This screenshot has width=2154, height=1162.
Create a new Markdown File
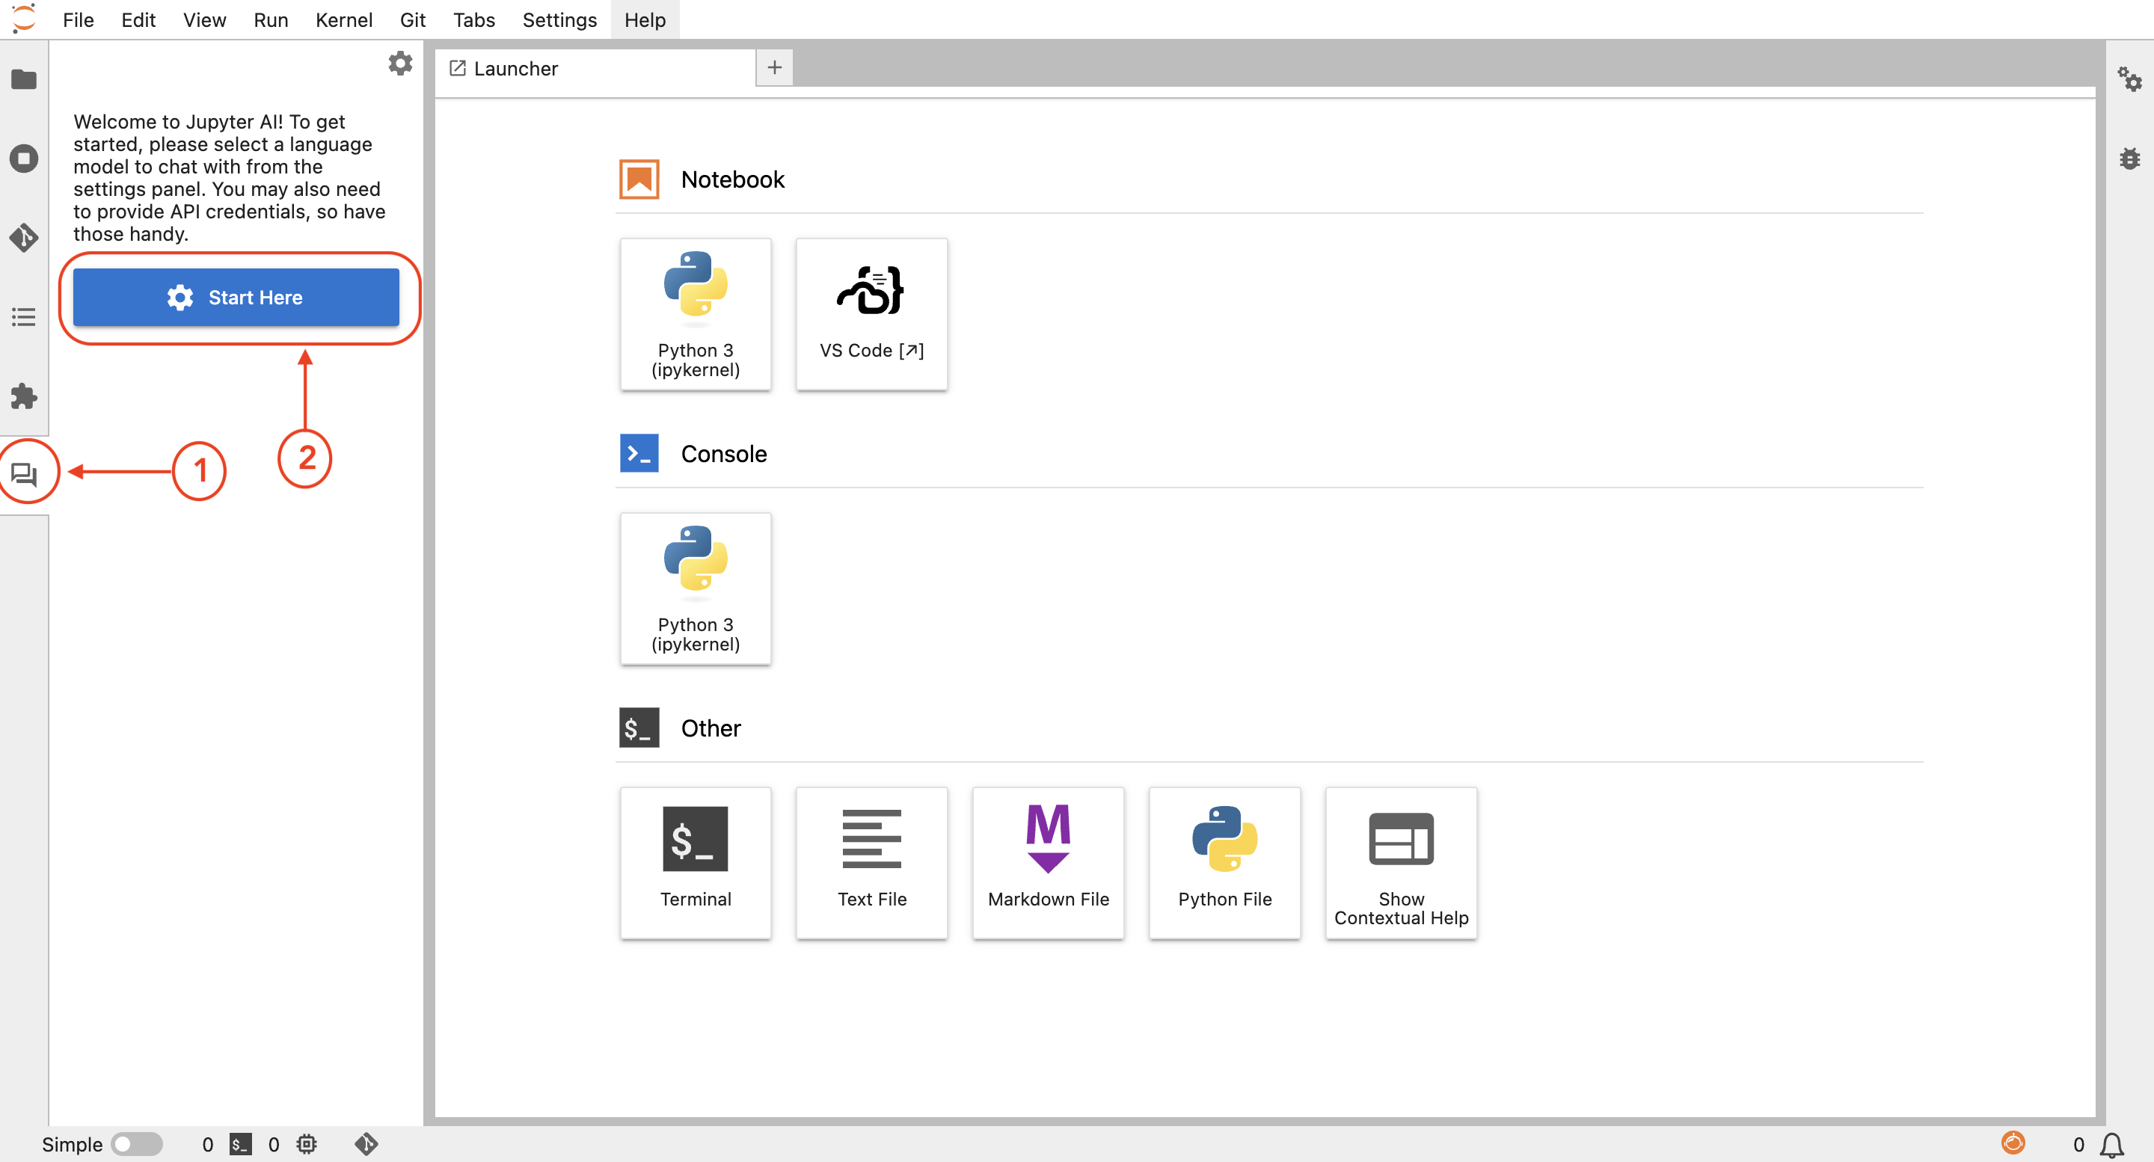(x=1048, y=863)
